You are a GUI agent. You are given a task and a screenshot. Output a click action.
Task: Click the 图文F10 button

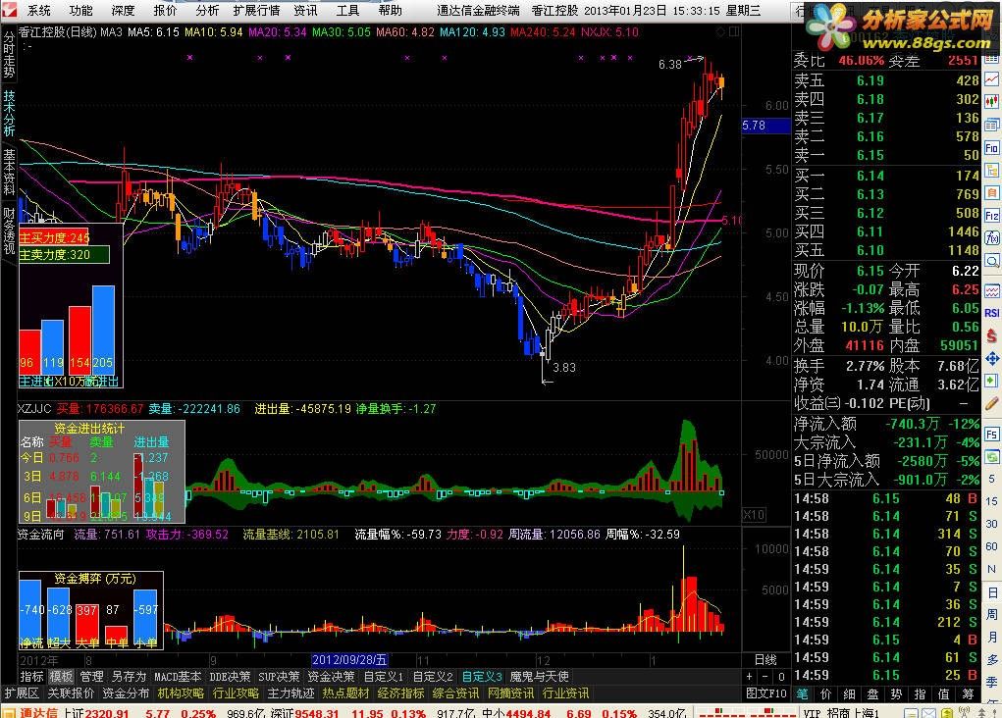(x=766, y=693)
